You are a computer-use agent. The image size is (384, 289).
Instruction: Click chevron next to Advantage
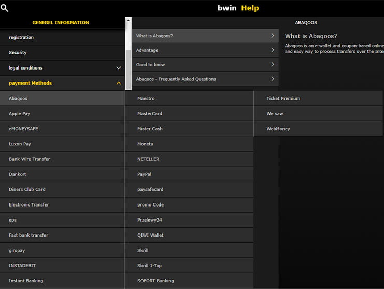pyautogui.click(x=273, y=50)
